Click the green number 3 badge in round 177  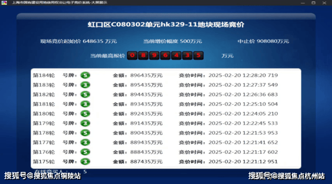point(85,143)
